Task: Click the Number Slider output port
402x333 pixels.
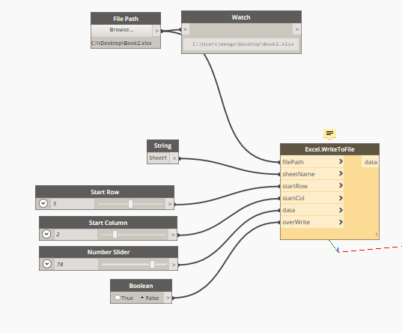Action: click(x=174, y=265)
